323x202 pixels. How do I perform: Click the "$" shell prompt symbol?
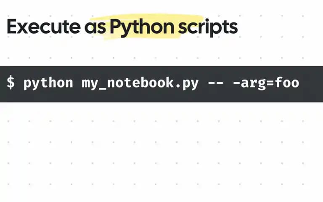(x=11, y=82)
